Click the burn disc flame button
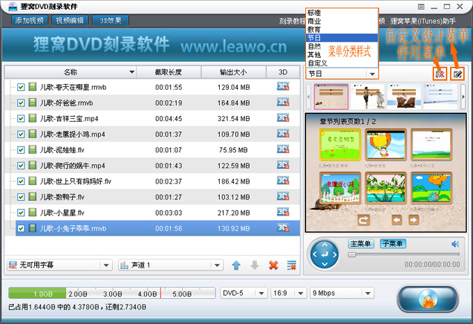Viewport: 473px width, 324px height. coord(428,299)
